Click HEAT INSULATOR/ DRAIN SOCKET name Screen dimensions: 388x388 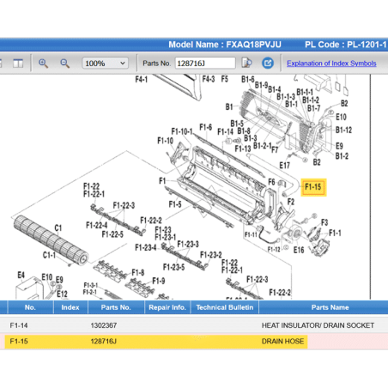pos(318,325)
